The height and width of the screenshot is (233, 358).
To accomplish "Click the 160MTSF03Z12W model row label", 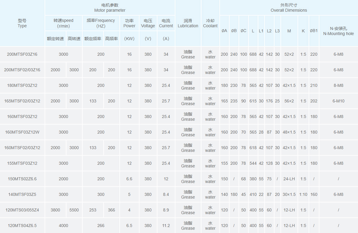I will [x=22, y=132].
